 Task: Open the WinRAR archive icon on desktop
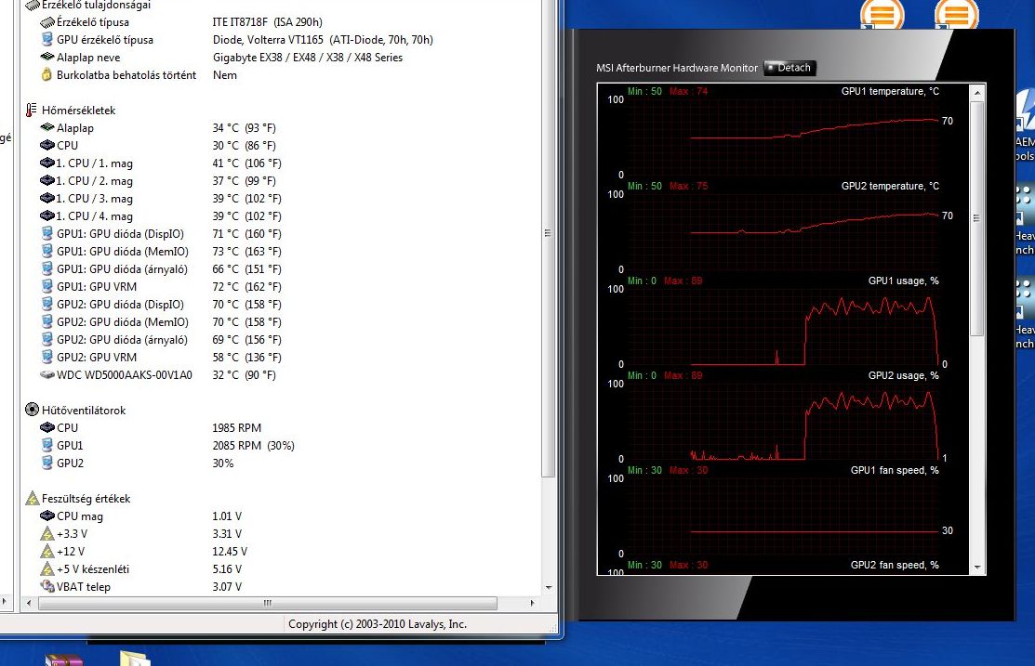64,659
